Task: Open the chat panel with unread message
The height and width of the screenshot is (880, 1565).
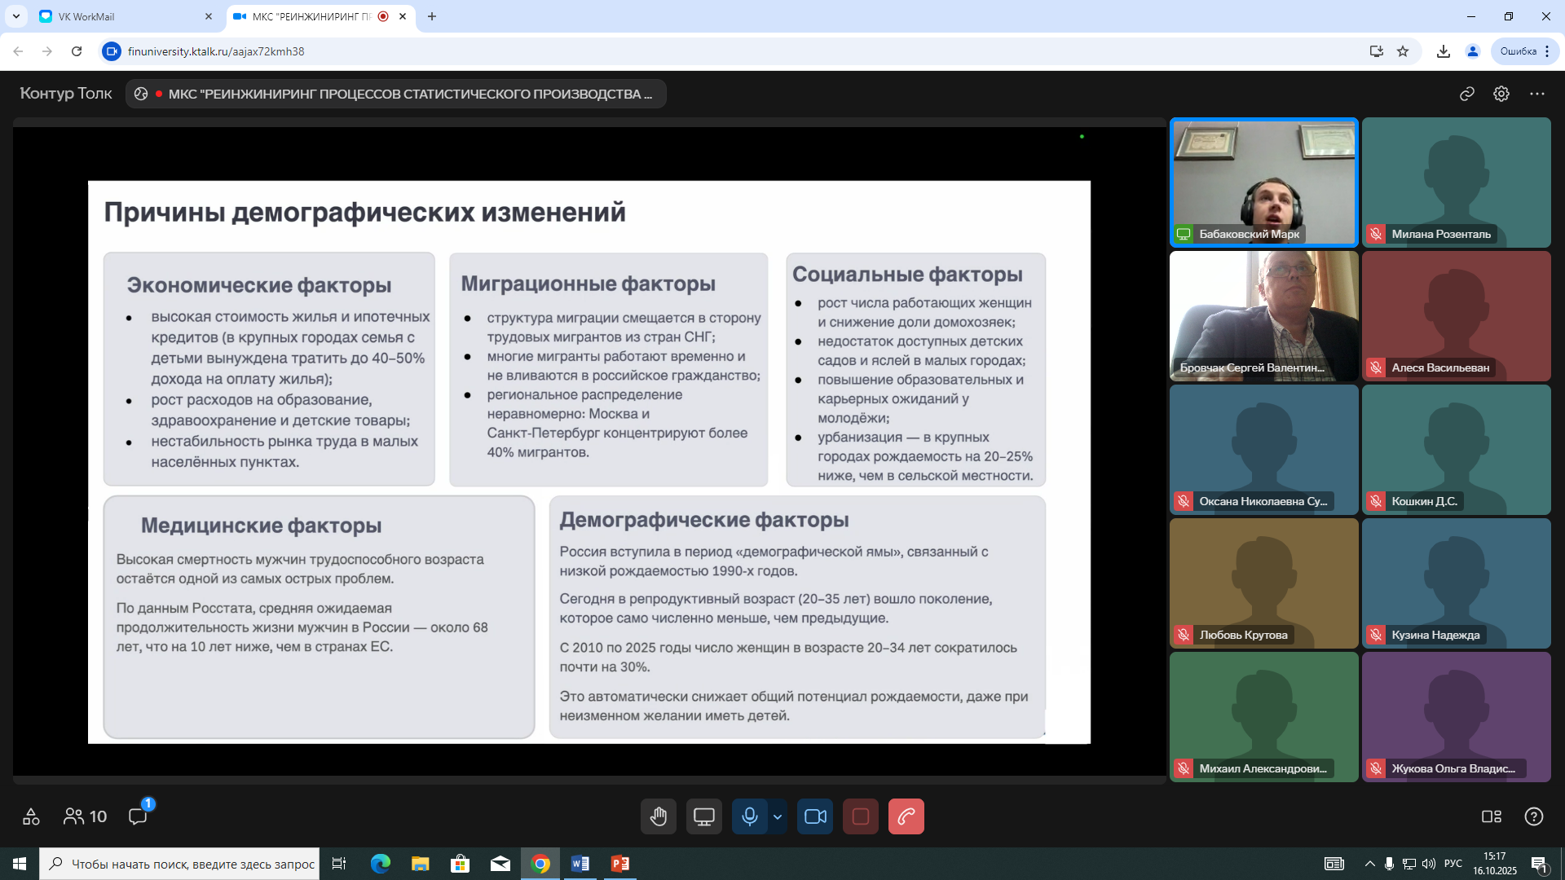Action: coord(138,816)
